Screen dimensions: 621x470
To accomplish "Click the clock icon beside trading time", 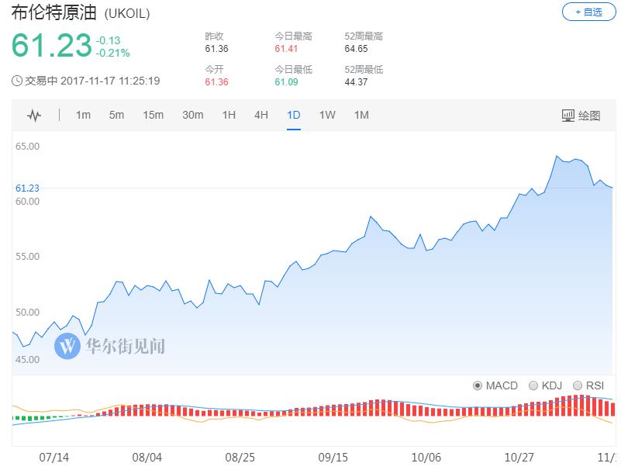I will [17, 81].
